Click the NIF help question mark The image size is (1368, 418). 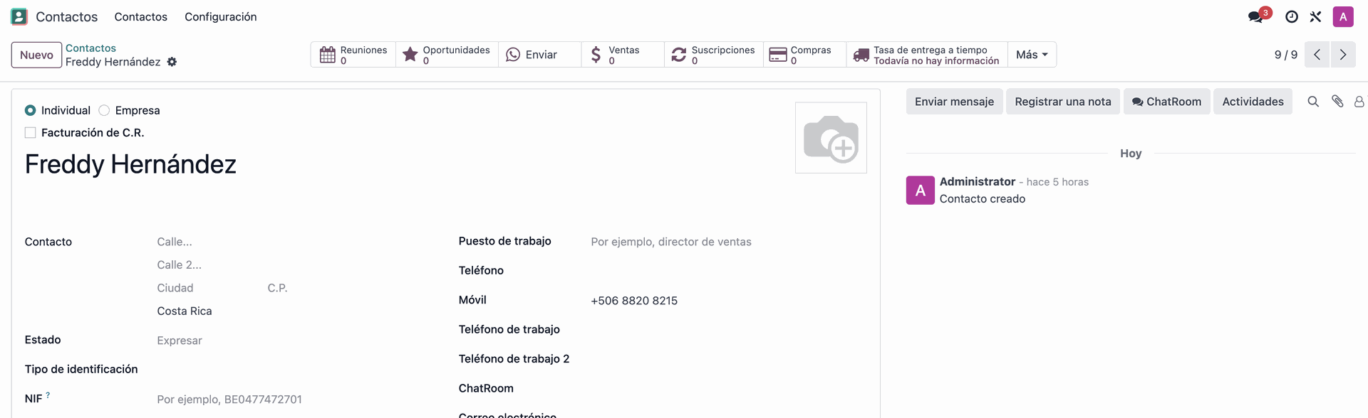click(x=48, y=395)
